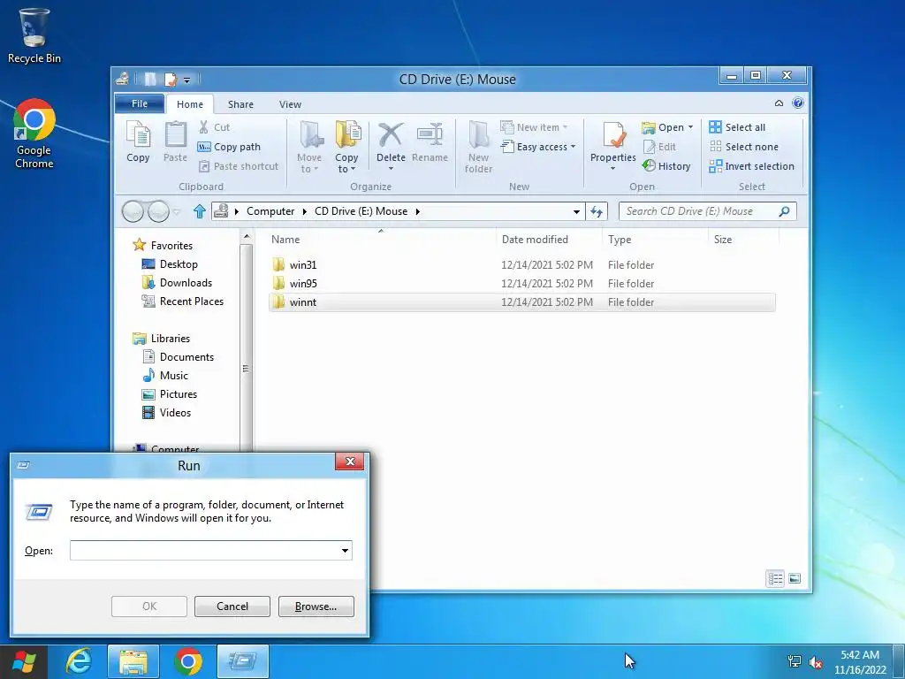Sort by the Type column header
The height and width of the screenshot is (679, 905).
coord(655,239)
